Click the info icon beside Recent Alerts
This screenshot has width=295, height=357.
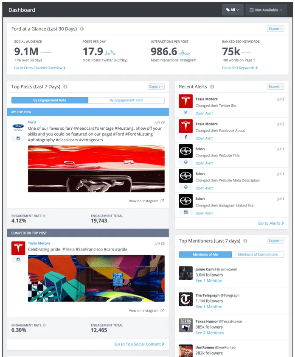[x=212, y=86]
